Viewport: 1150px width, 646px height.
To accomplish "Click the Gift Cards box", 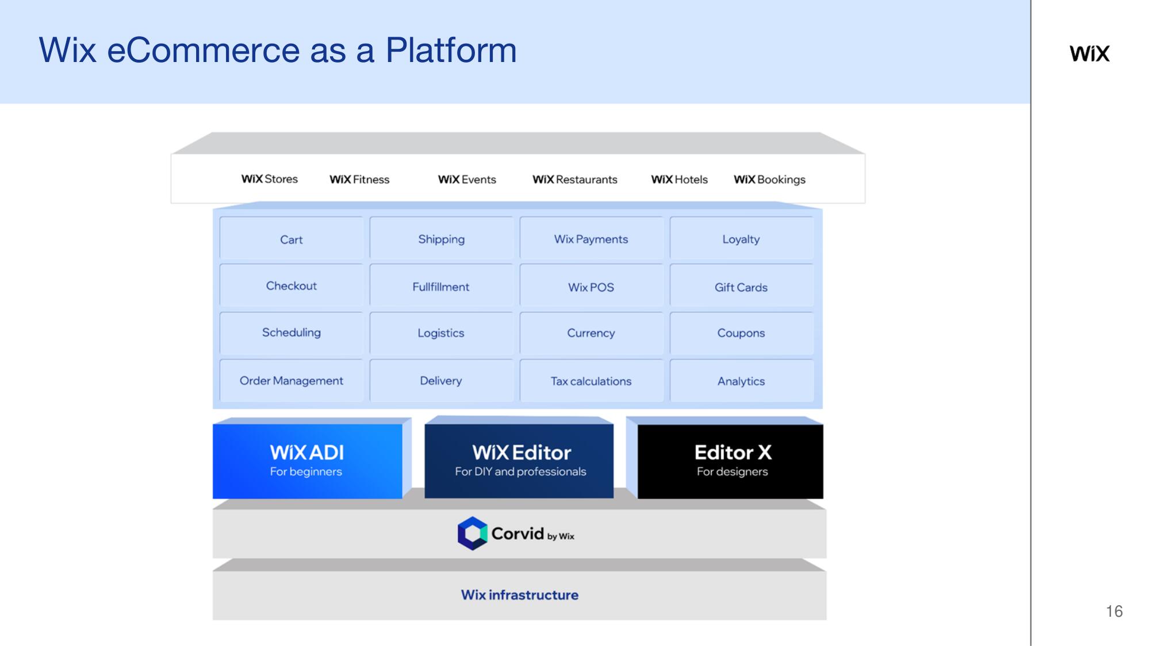I will tap(742, 285).
